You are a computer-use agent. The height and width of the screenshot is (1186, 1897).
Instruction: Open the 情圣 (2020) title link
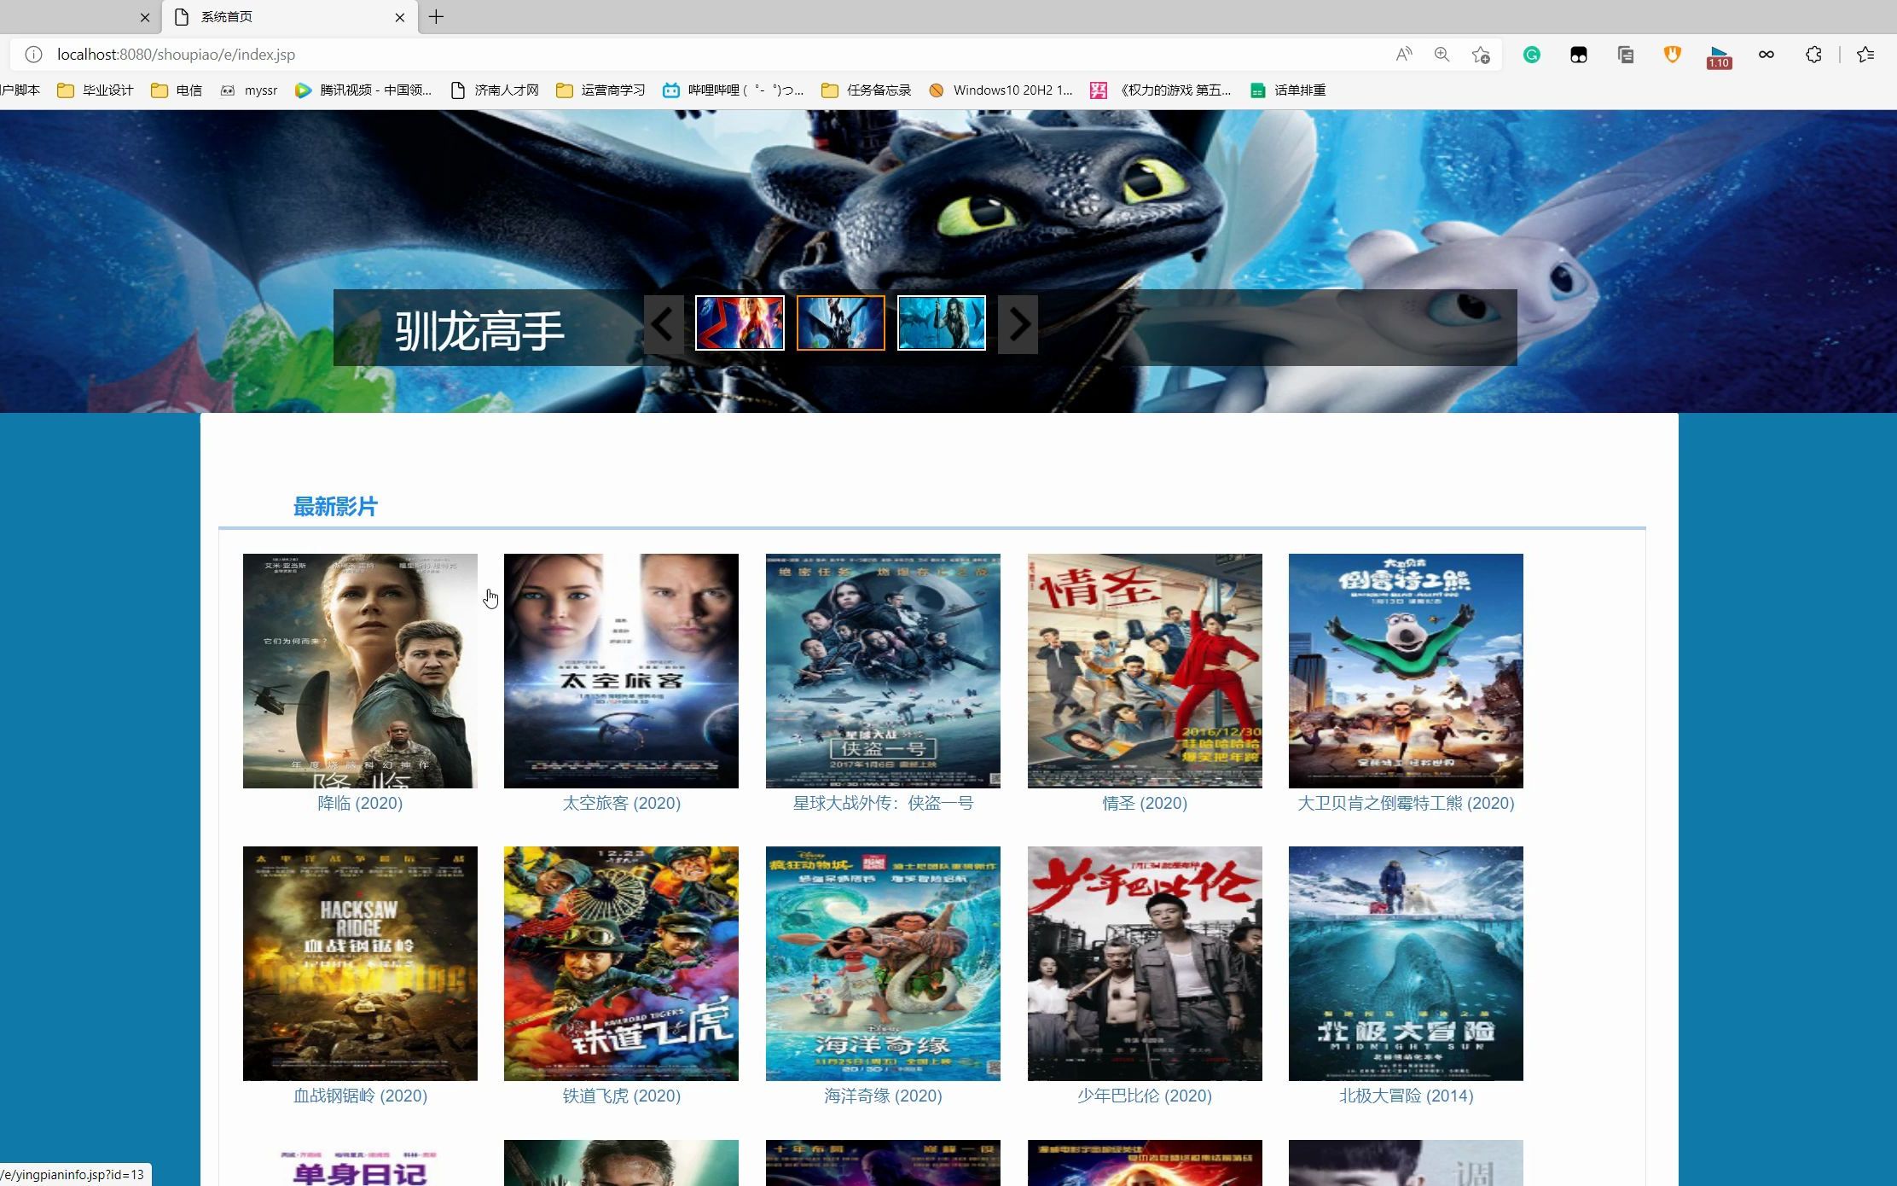[x=1145, y=803]
